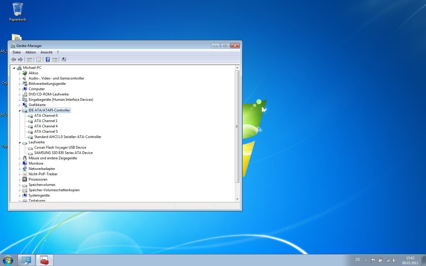Select ATA Channel 4

[x=46, y=126]
